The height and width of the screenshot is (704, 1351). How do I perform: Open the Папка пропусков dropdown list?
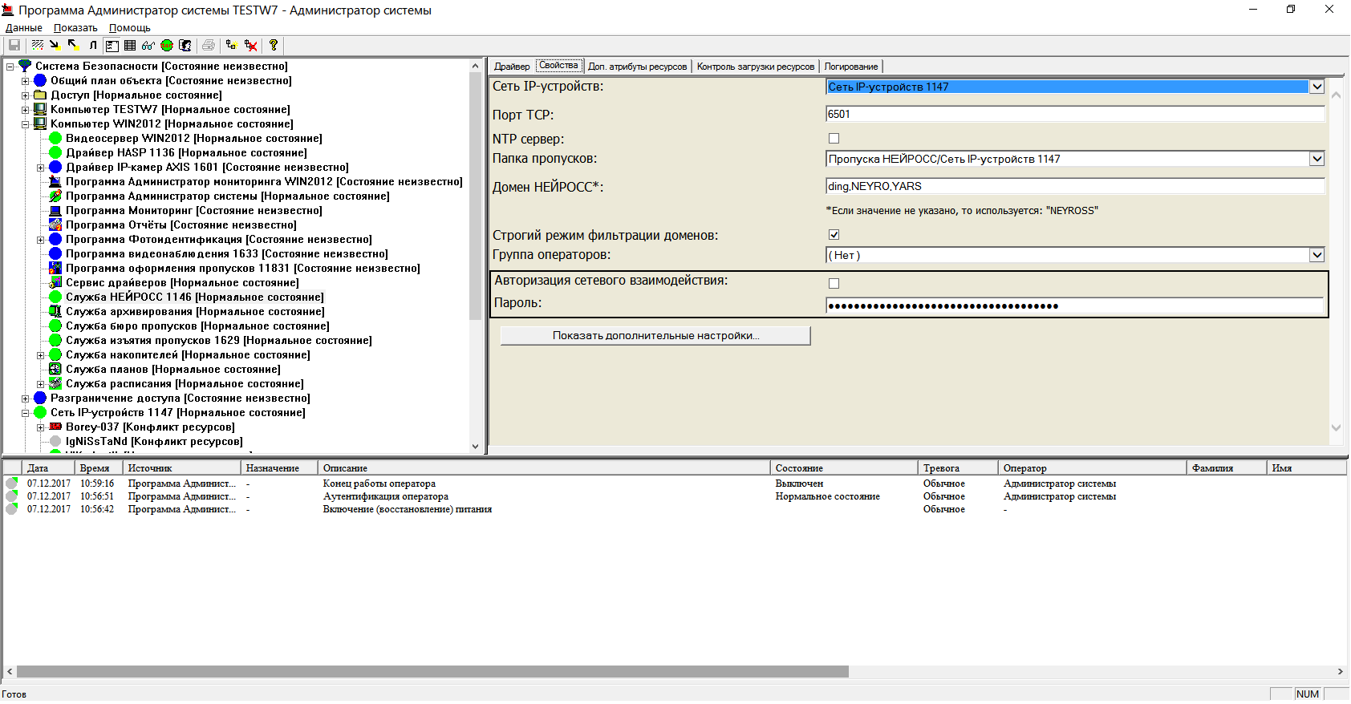(x=1317, y=159)
